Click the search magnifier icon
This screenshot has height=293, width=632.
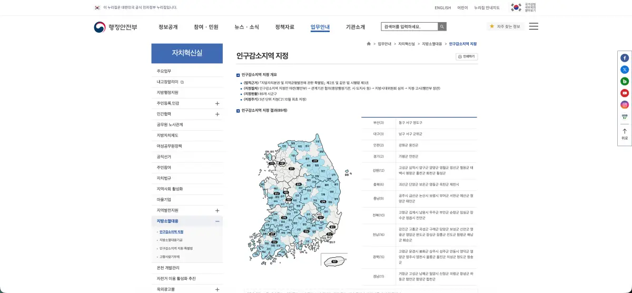442,26
